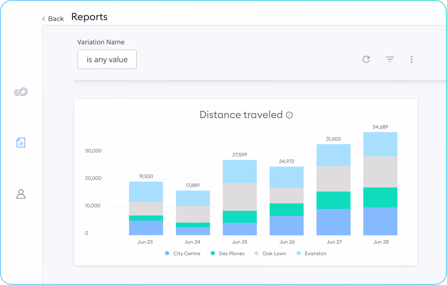
Task: Select the Jun 23 City Centre bar segment
Action: 146,228
